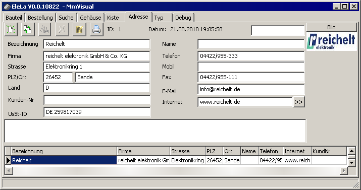Click the KundNr column header
This screenshot has width=361, height=190.
tap(329, 151)
